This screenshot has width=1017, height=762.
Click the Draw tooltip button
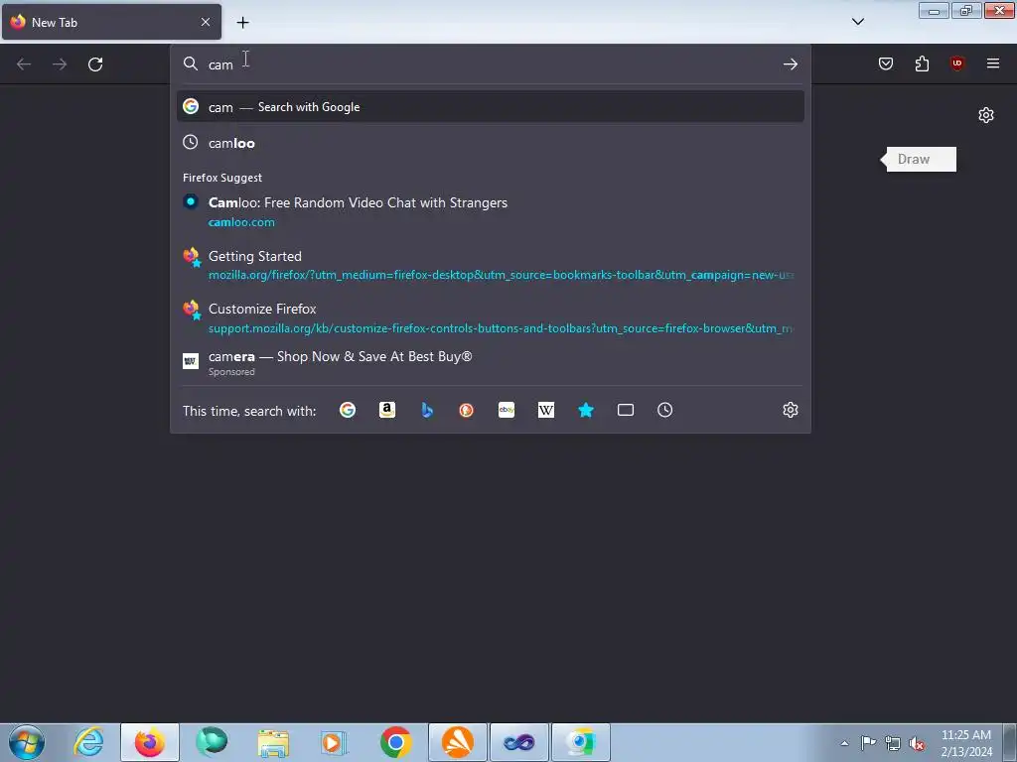pos(919,160)
